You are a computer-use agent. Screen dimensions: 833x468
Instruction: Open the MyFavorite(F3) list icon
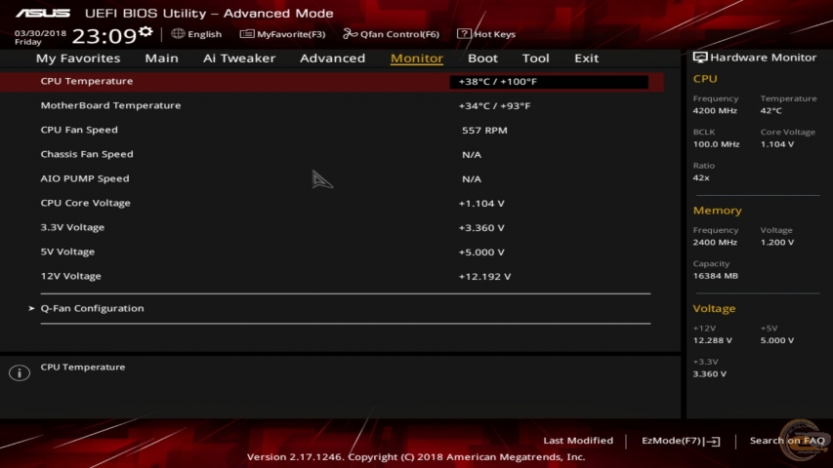247,34
